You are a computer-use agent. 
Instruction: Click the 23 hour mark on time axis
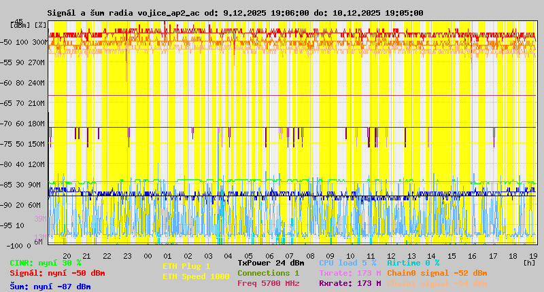click(127, 256)
